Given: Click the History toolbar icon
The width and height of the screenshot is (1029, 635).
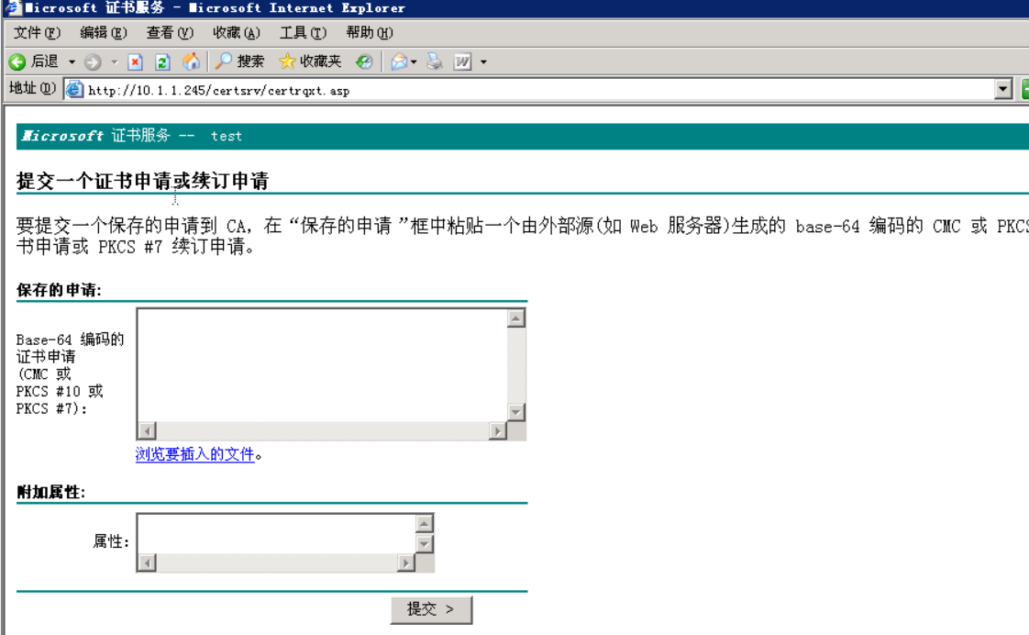Looking at the screenshot, I should [364, 61].
